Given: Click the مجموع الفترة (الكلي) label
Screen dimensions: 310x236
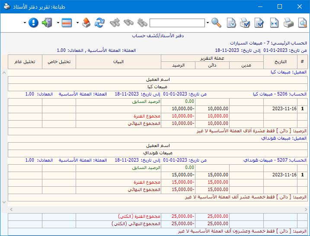Looking at the screenshot, I should (x=139, y=217).
